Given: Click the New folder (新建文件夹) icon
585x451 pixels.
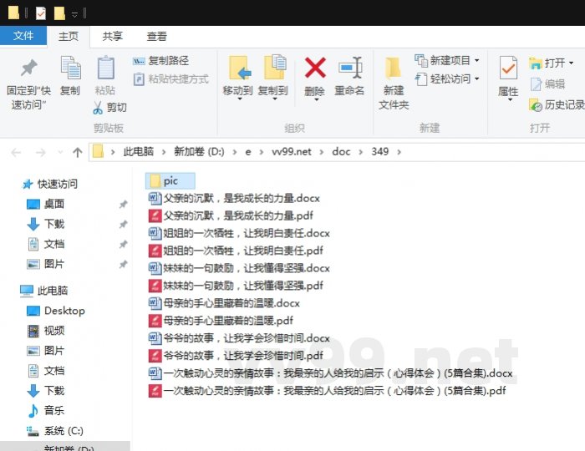Looking at the screenshot, I should [393, 68].
